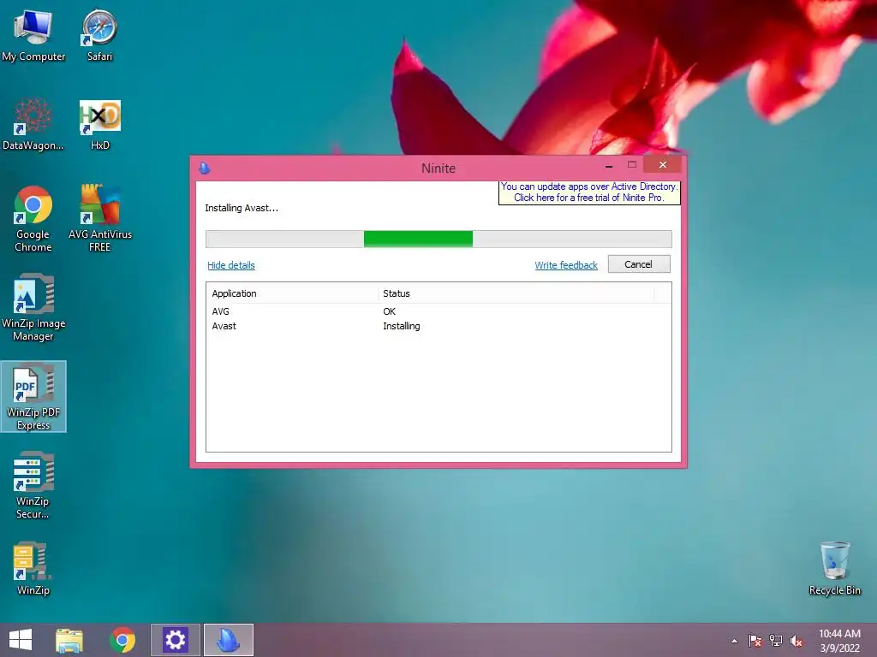
Task: Click the green installation progress bar
Action: click(438, 240)
